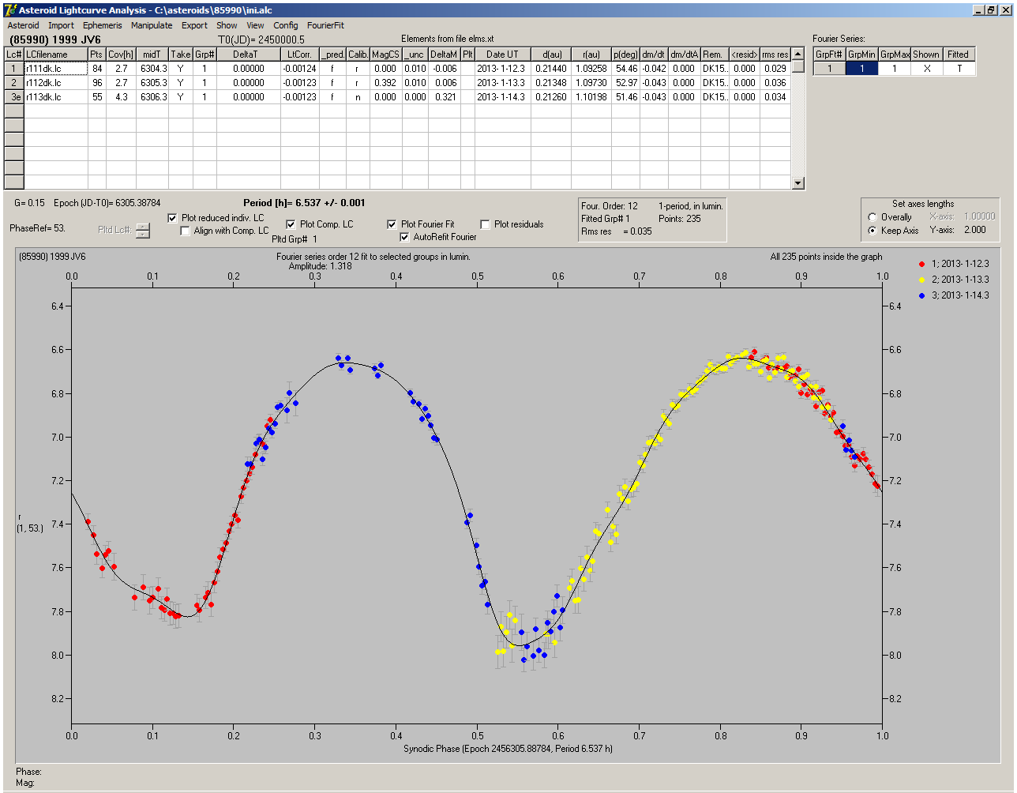Click the date cell 2013- 1-14.3
The image size is (1017, 793).
click(502, 97)
